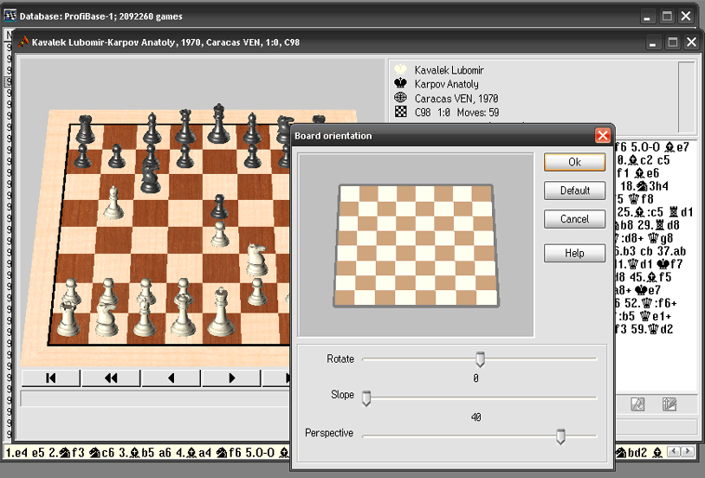Click the board preview in the dialog

click(x=416, y=246)
